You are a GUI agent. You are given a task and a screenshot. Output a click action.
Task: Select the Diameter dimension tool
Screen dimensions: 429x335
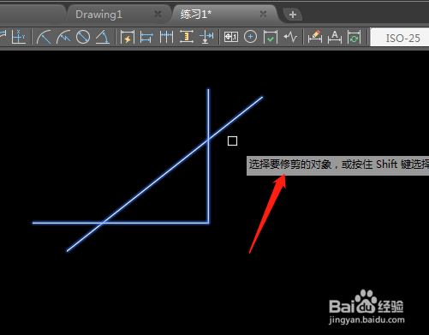pos(83,37)
